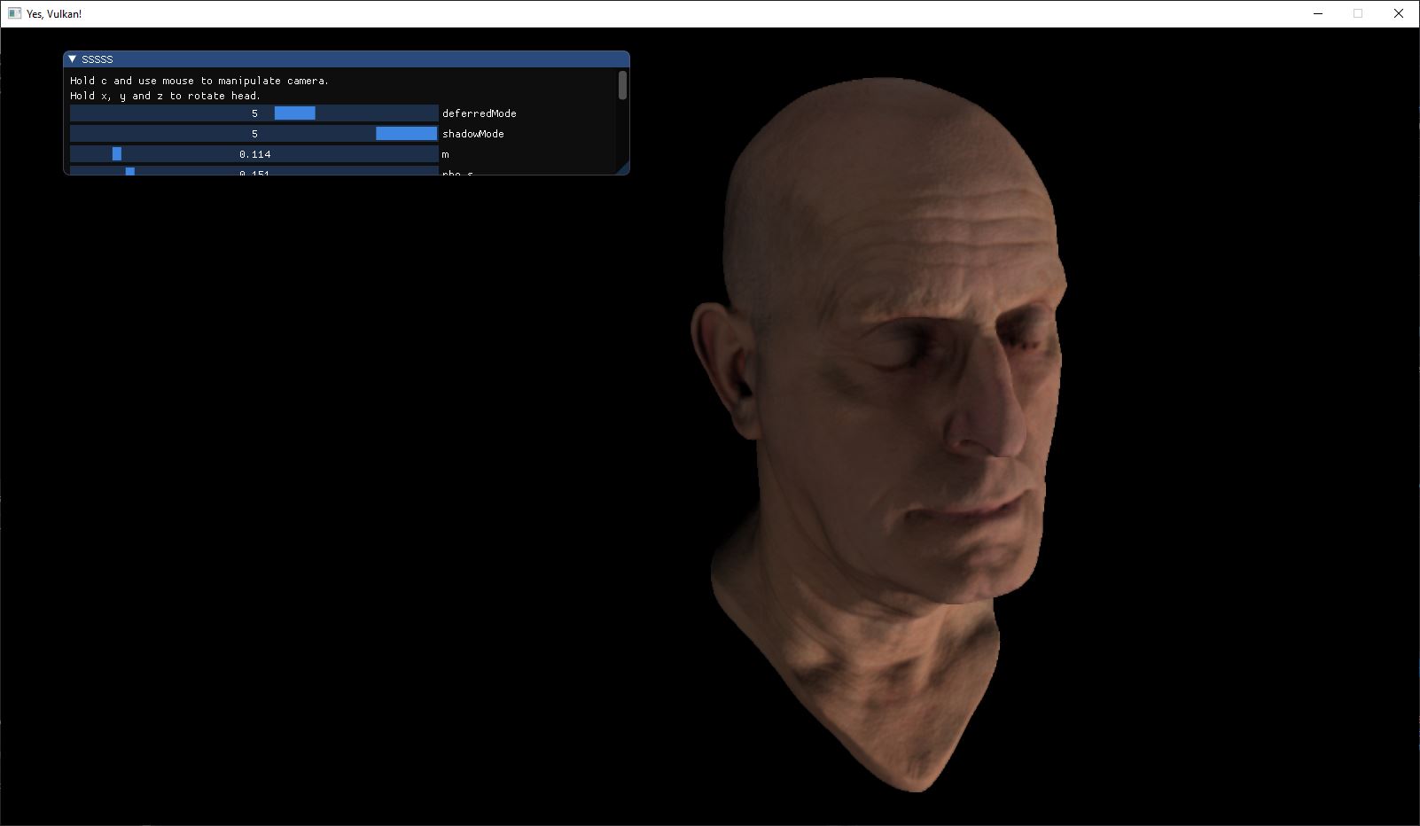Click the app icon in window title bar

coord(14,13)
